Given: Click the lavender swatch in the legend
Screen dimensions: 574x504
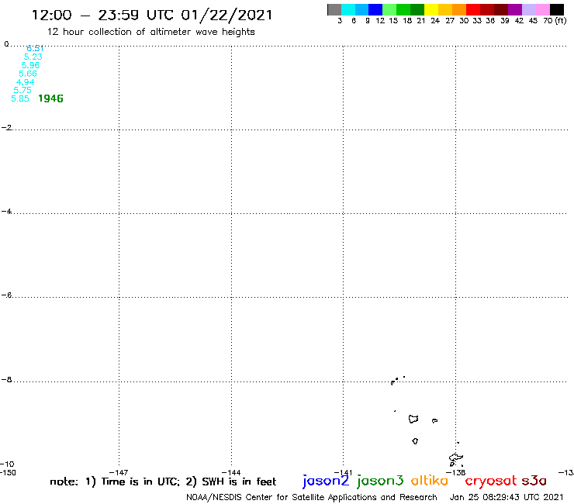Looking at the screenshot, I should [529, 9].
